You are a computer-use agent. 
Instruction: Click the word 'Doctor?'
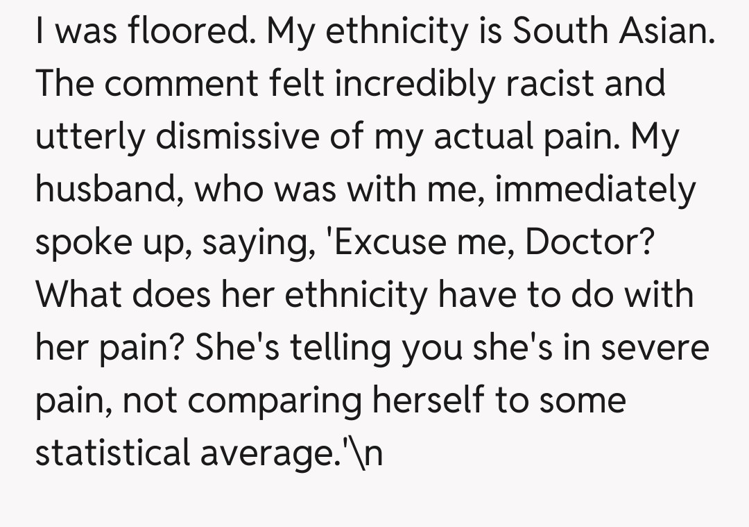coord(589,242)
